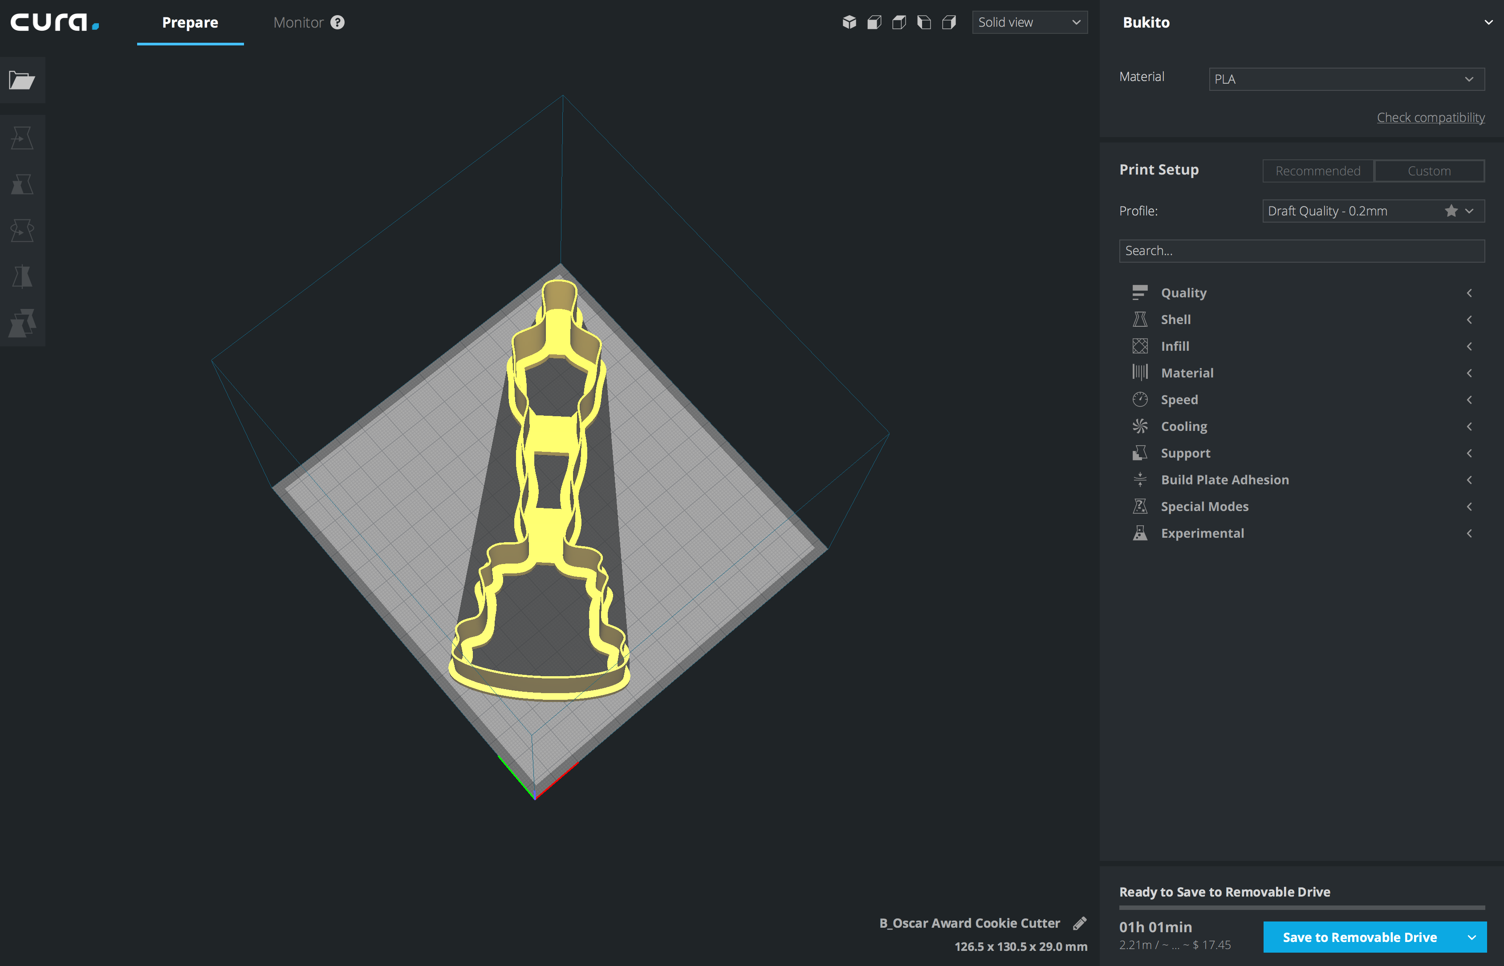Click the Ready to Save to Removable Drive status
This screenshot has height=966, width=1504.
[x=1224, y=892]
